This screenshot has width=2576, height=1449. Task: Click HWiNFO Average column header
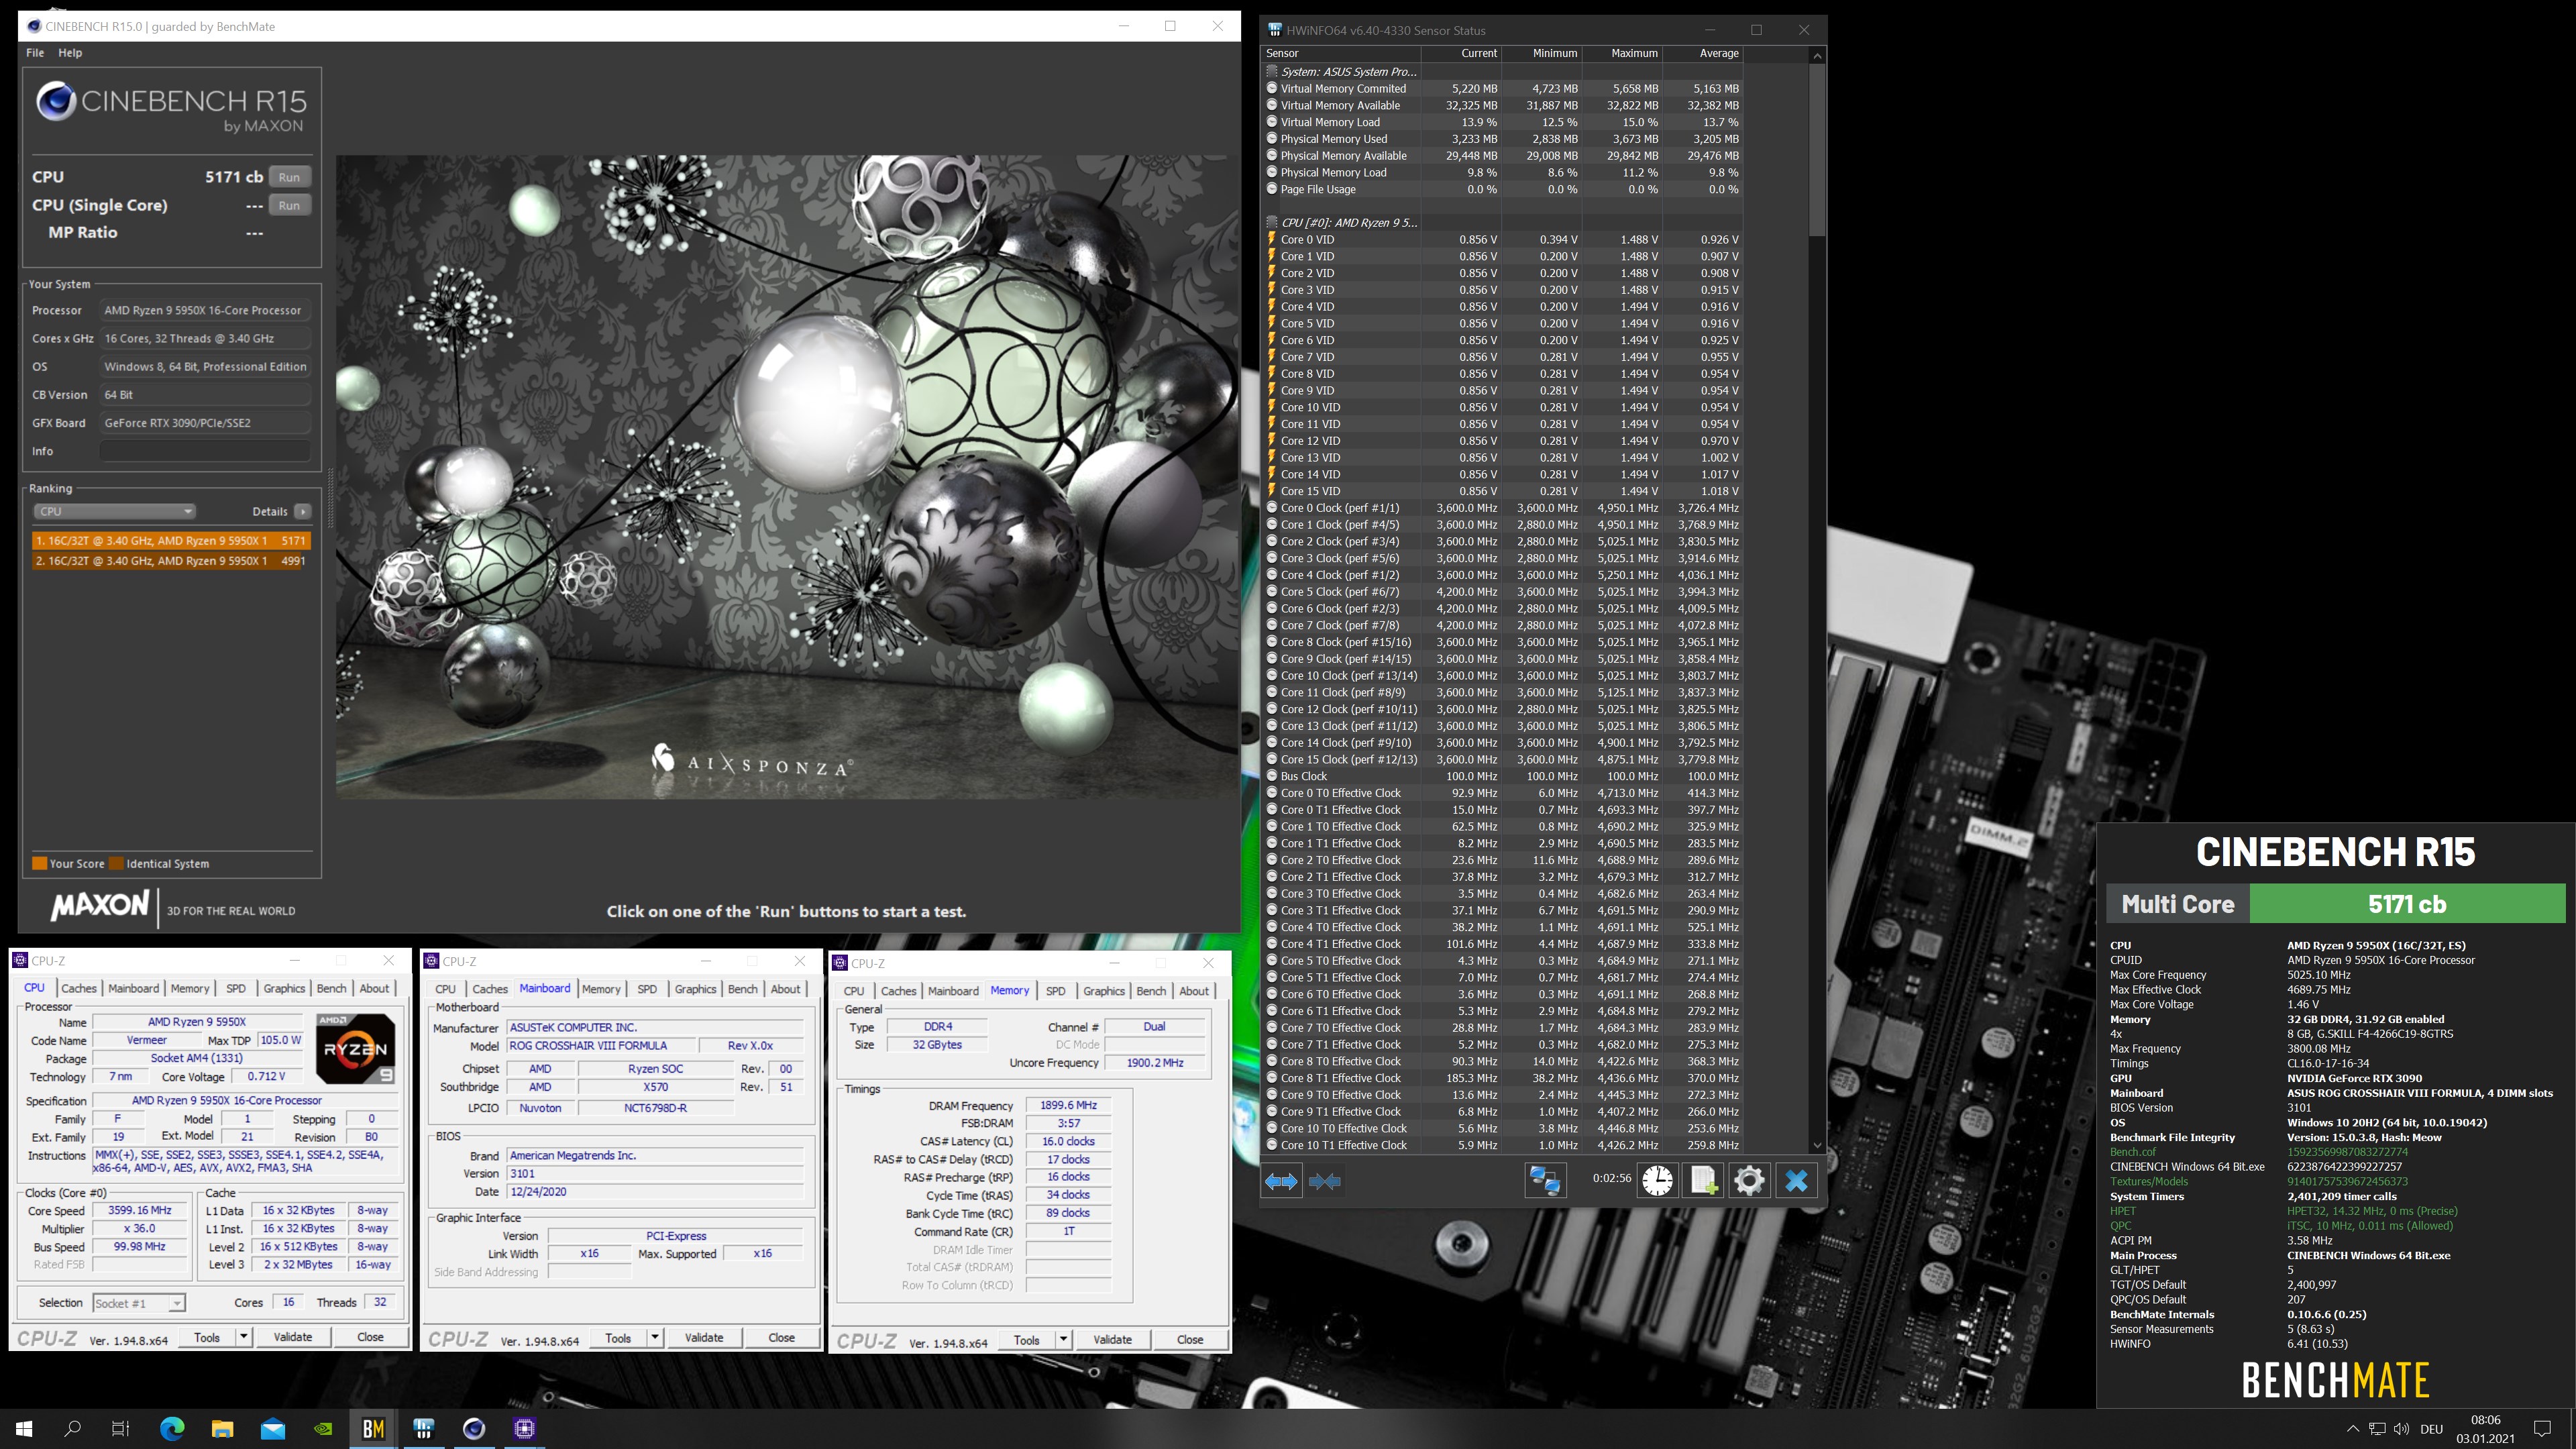coord(1702,53)
